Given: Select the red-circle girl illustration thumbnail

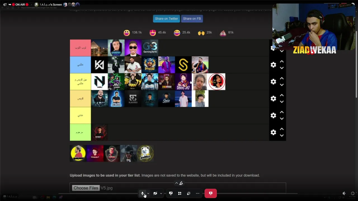Looking at the screenshot, I should point(217,82).
